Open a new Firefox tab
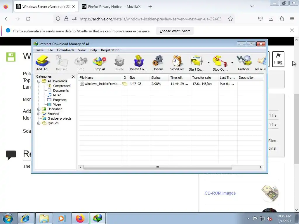 tap(150, 7)
